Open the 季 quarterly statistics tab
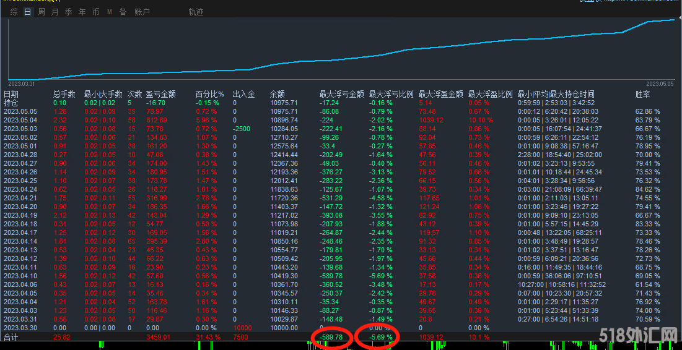The width and height of the screenshot is (682, 350). (x=68, y=12)
